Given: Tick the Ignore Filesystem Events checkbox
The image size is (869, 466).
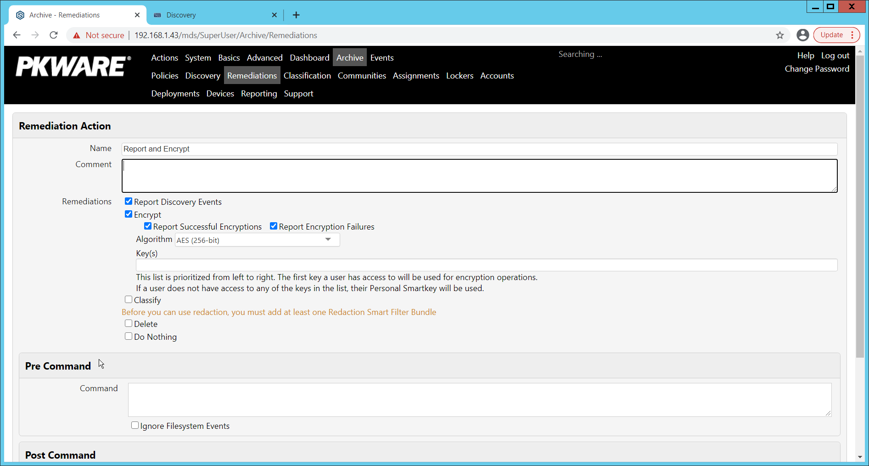Looking at the screenshot, I should (135, 426).
